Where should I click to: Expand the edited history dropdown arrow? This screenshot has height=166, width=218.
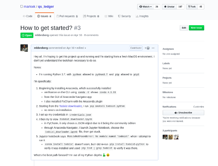coord(86,48)
